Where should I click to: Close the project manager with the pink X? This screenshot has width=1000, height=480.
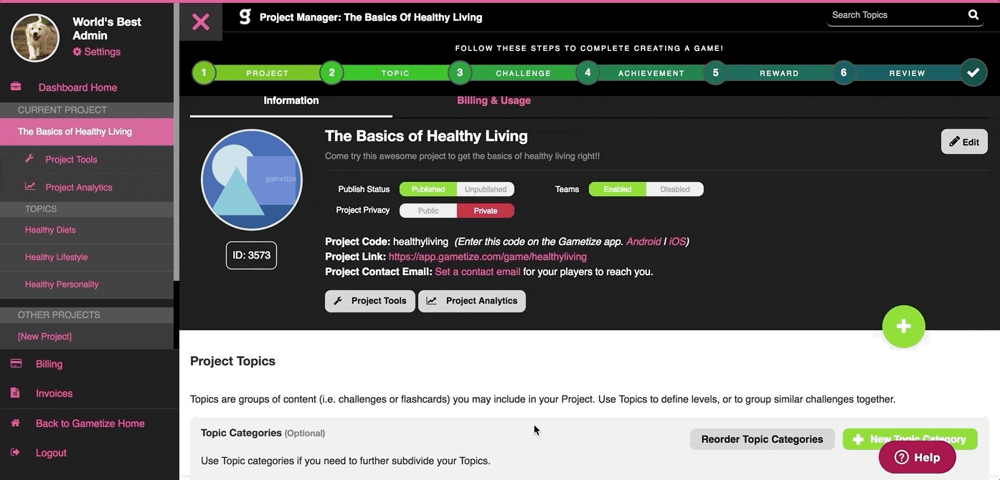point(201,21)
